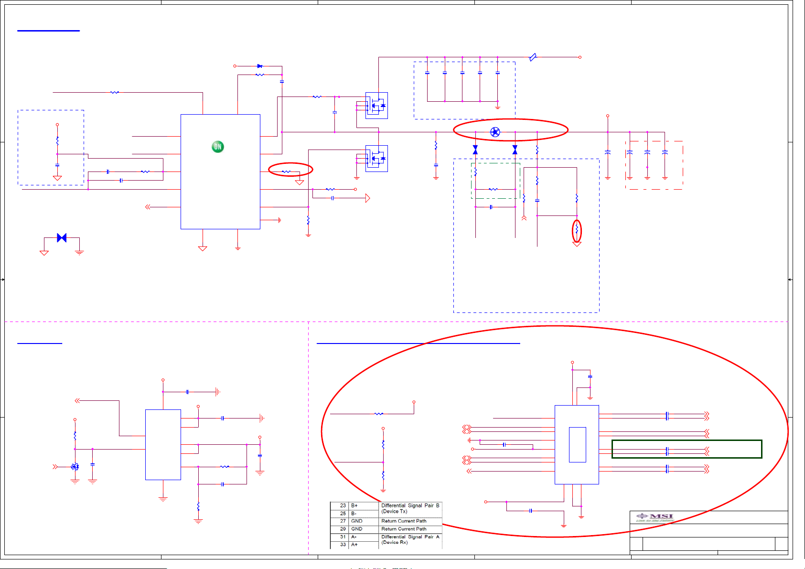Select pin number 31 in the table
This screenshot has height=569, width=805.
click(x=343, y=537)
